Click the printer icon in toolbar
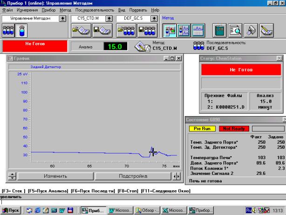Screen dimensions: 286x215 [251, 30]
